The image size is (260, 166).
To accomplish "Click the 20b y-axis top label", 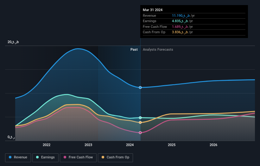I will [x=13, y=42].
